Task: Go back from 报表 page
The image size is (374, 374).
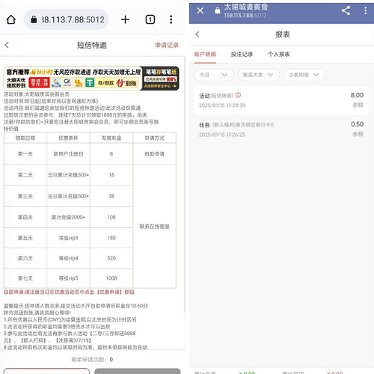Action: tap(197, 34)
